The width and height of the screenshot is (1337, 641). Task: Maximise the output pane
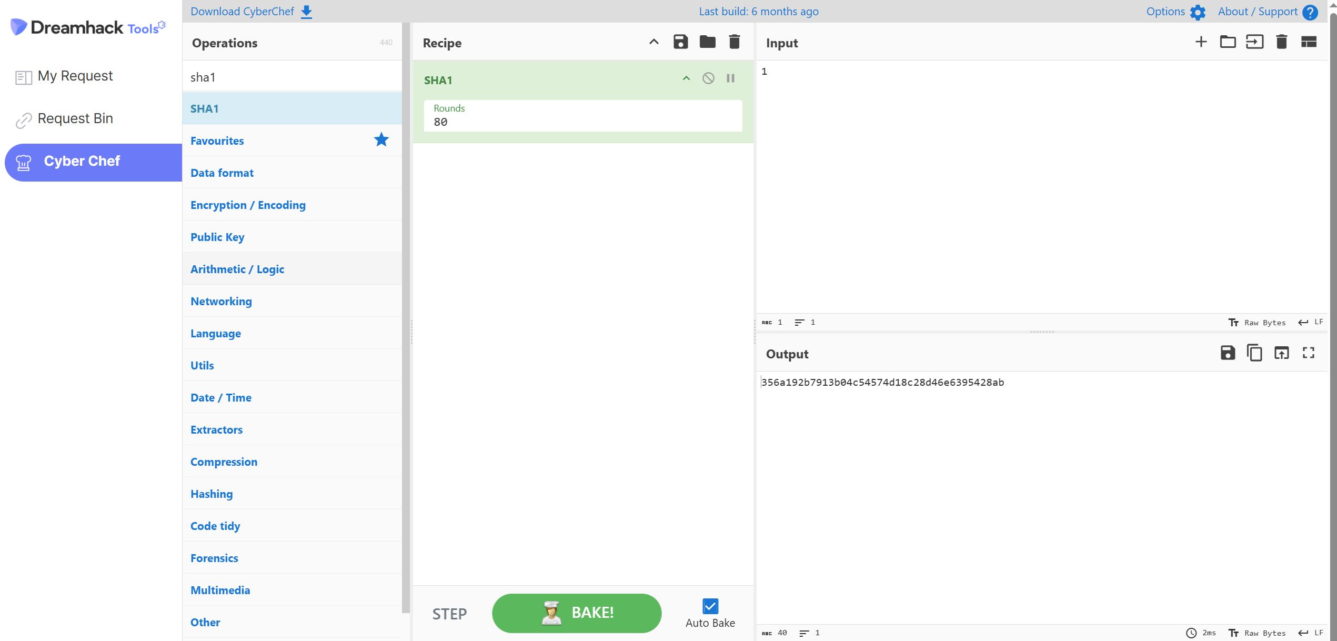coord(1308,353)
